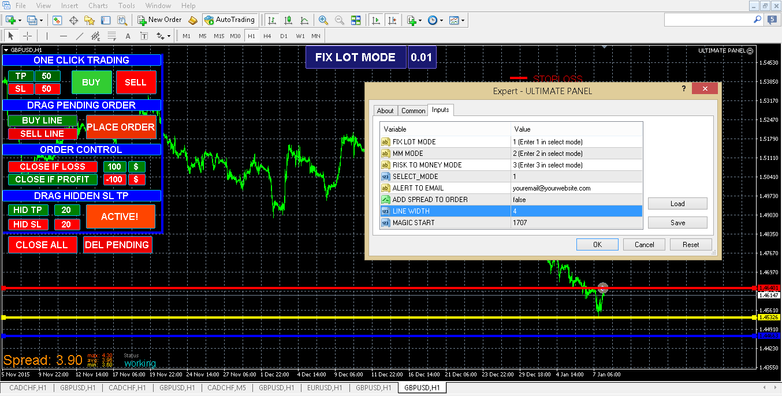Expand the arrows objects dropdown

[169, 36]
